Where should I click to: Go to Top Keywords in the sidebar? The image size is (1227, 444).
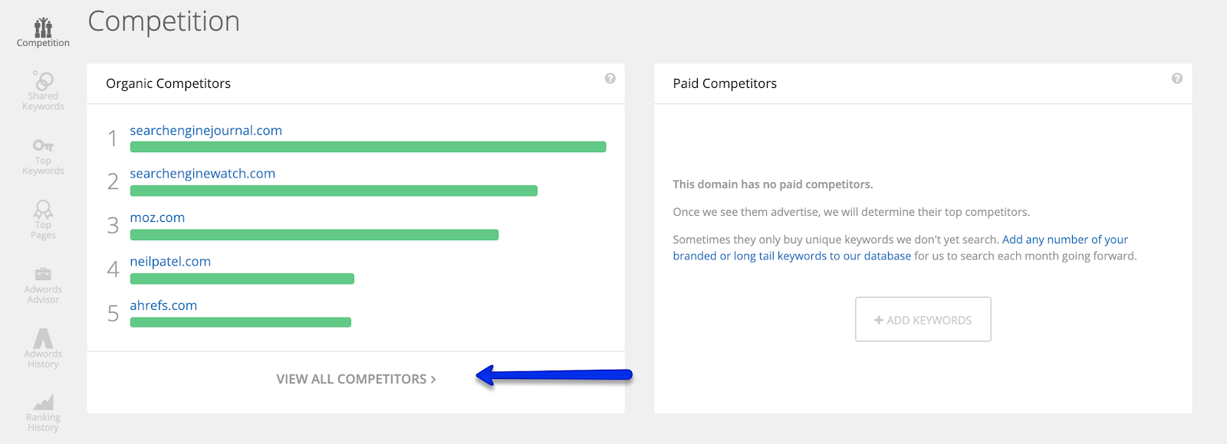(x=43, y=155)
